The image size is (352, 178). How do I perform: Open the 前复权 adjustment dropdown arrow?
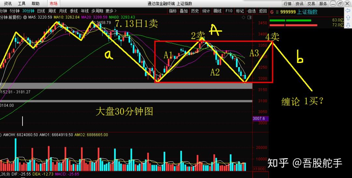25,17
